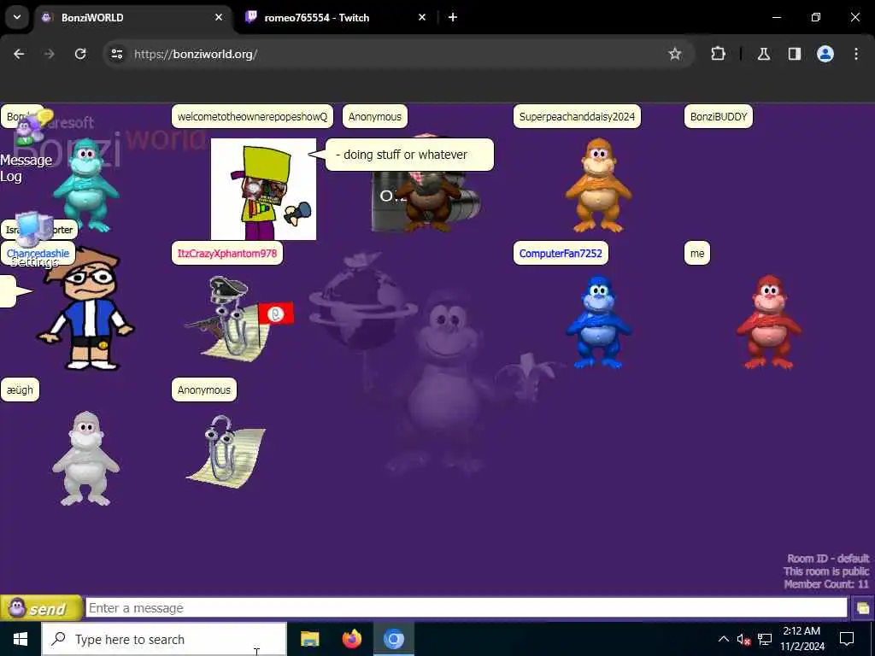Click the Chrome taskbar icon
This screenshot has height=656, width=875.
coord(393,639)
